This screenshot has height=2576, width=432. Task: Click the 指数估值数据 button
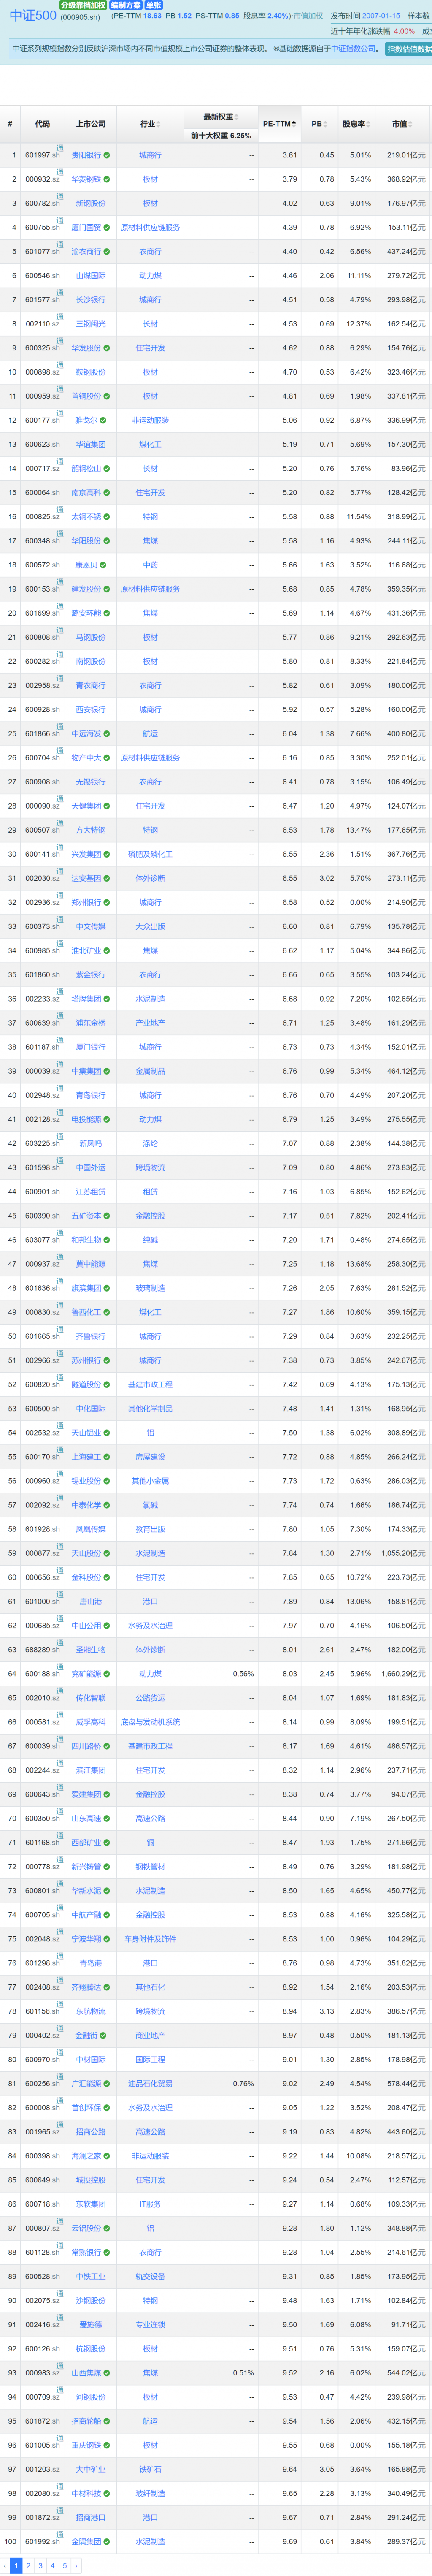408,48
